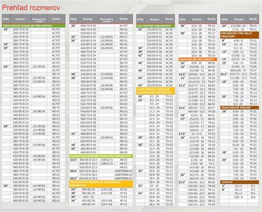Click the 'Alternatívny rozmer' header in first table
Screen dimensions: 262x212
(x=39, y=19)
